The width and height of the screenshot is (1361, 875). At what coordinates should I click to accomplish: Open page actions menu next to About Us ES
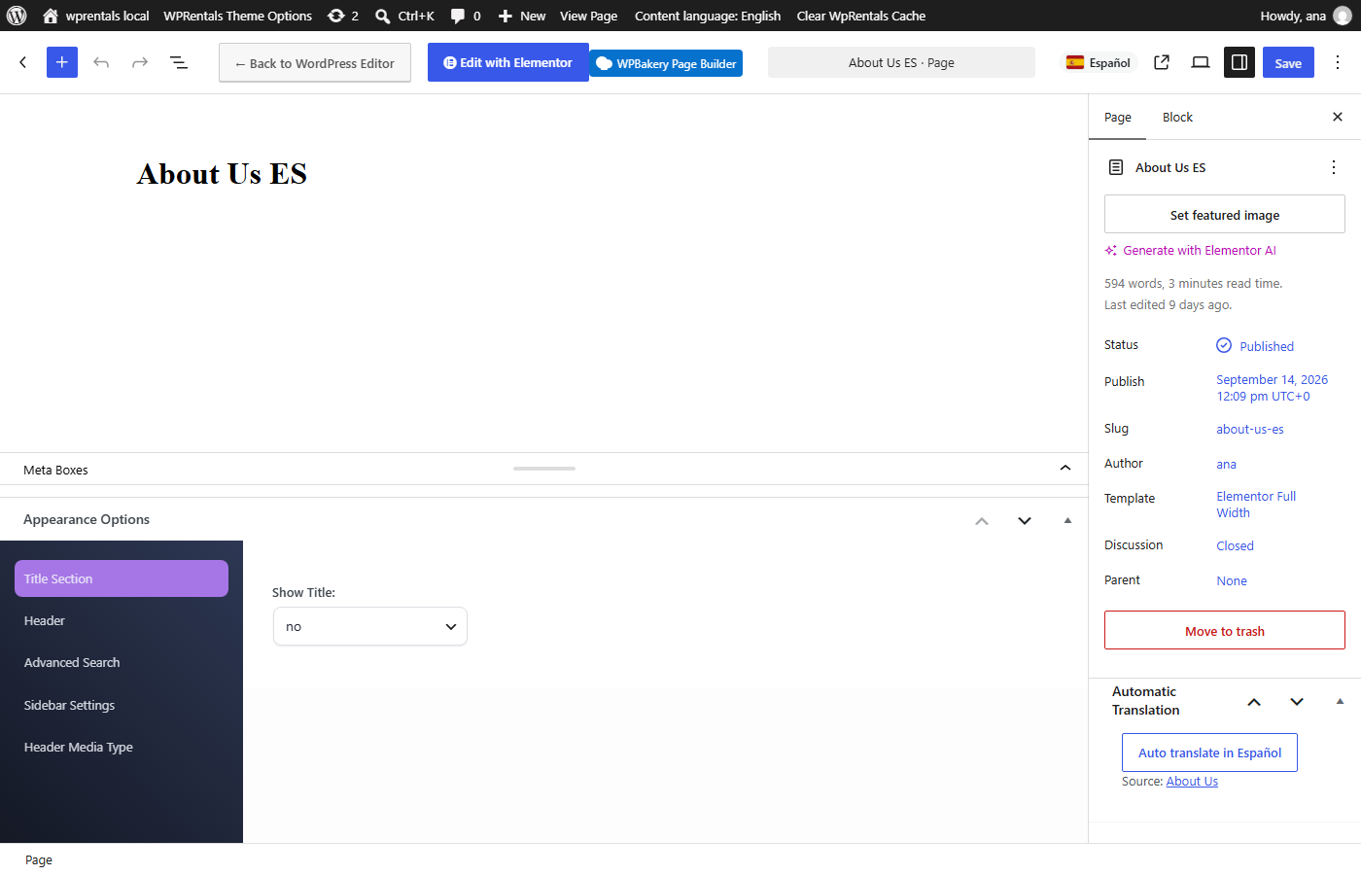(1334, 167)
